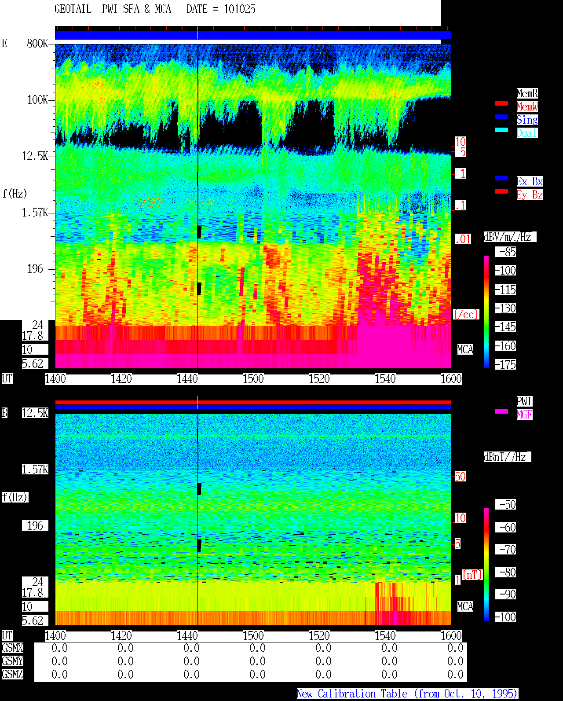Click the PWI legend label
Viewport: 563px width, 701px height.
tap(524, 401)
